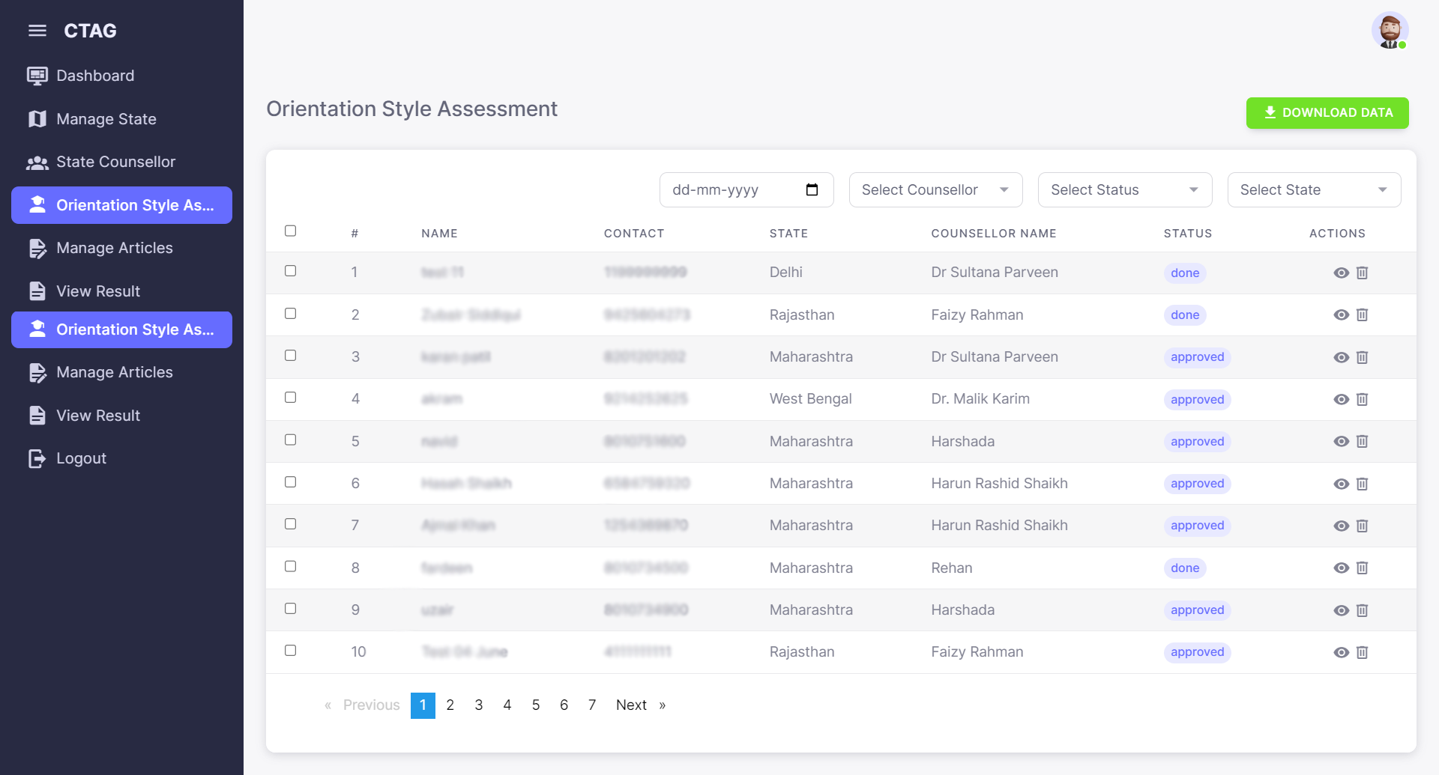View details of row 1 Delhi entry
1439x775 pixels.
coord(1342,273)
